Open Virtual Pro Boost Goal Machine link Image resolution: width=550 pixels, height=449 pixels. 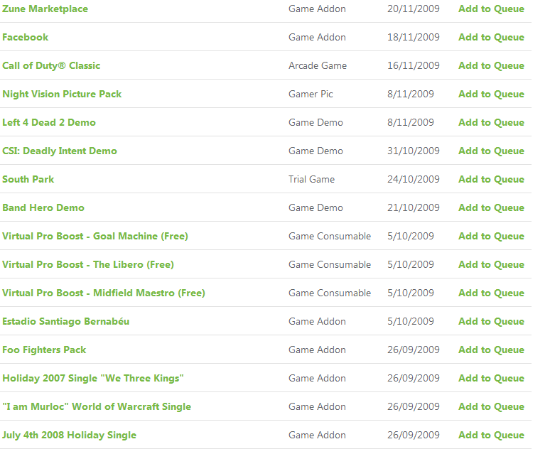pyautogui.click(x=95, y=236)
